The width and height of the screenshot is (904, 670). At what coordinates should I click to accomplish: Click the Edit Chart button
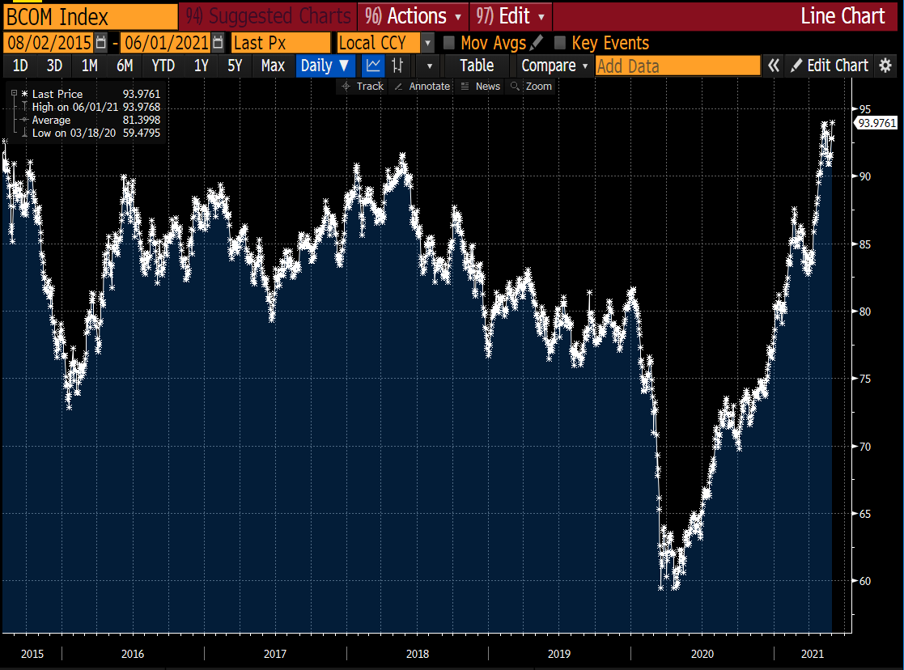[830, 66]
